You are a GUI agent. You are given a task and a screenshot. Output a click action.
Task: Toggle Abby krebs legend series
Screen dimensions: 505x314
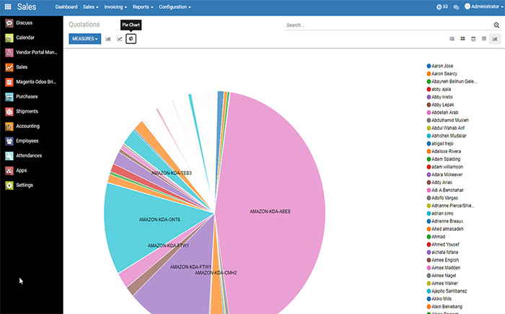(x=439, y=97)
